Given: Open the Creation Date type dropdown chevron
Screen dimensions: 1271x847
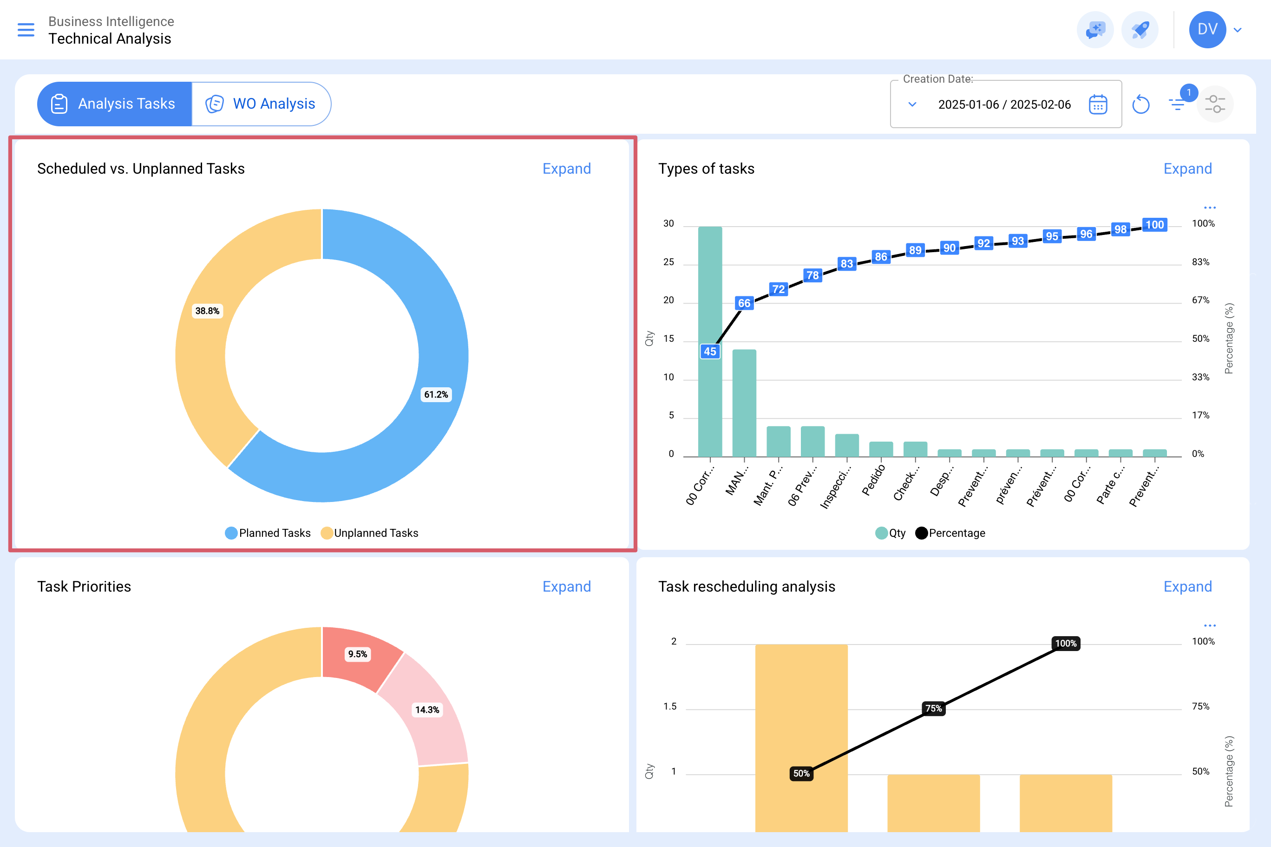Looking at the screenshot, I should [912, 104].
